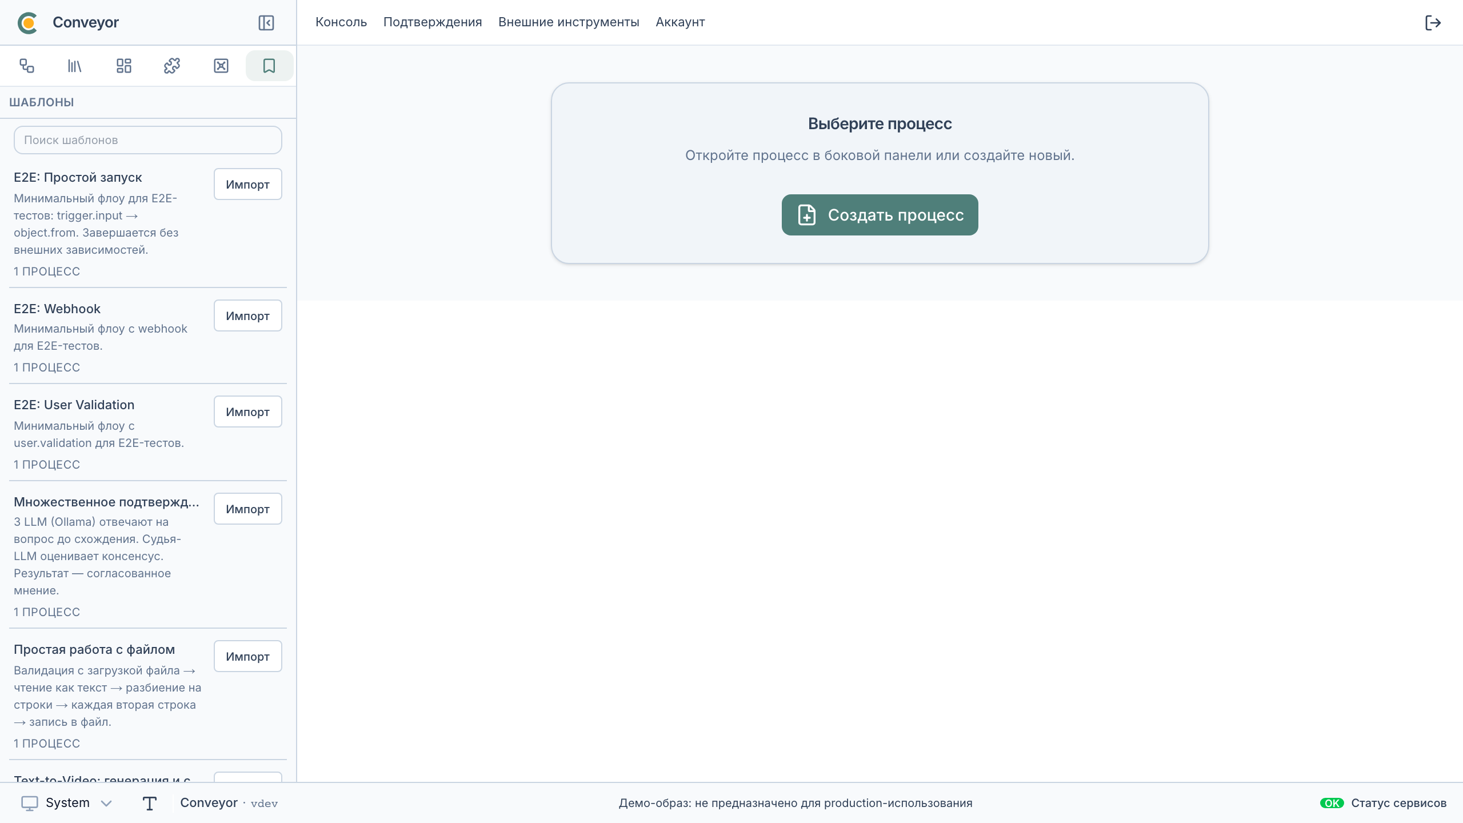This screenshot has height=823, width=1463.
Task: Click the webhook template description text
Action: tap(101, 337)
